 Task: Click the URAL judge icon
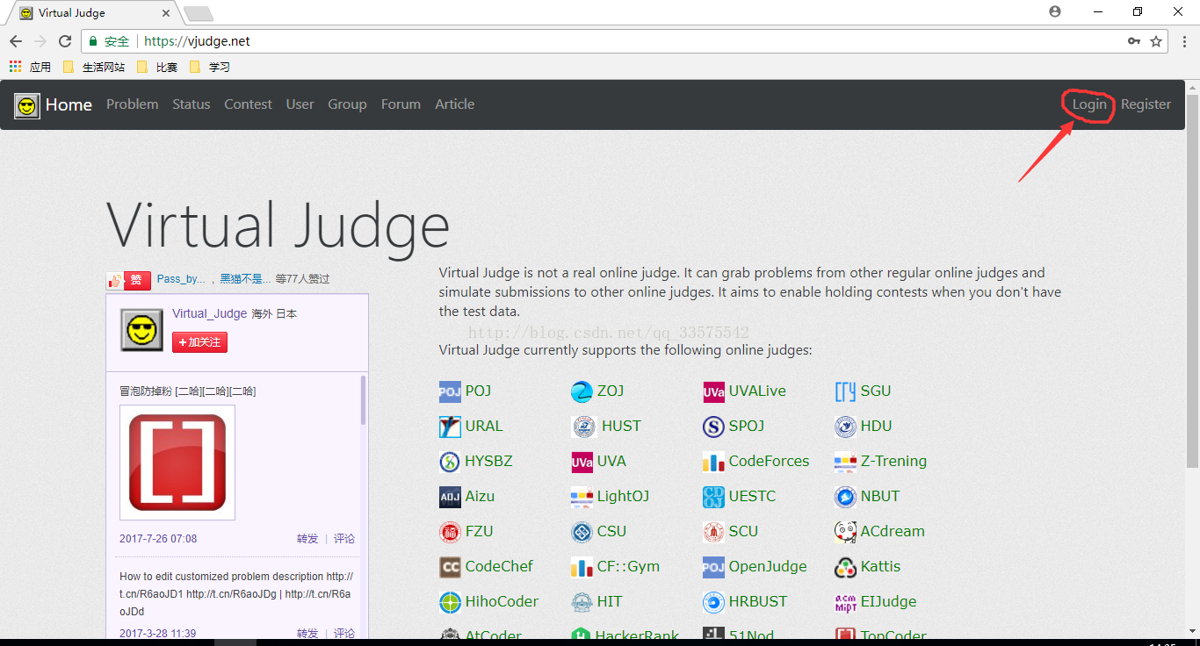(450, 427)
